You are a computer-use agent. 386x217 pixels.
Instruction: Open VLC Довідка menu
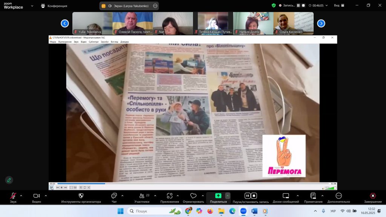124,42
